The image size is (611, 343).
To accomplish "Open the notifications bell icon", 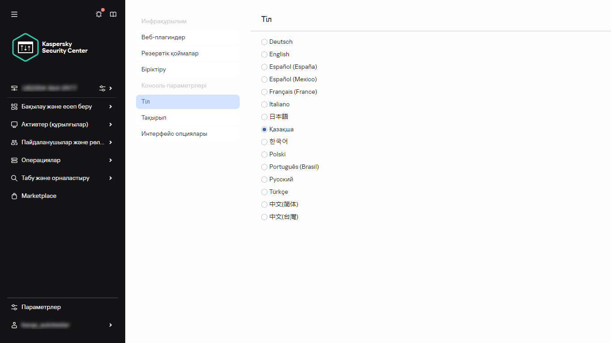I will point(99,14).
